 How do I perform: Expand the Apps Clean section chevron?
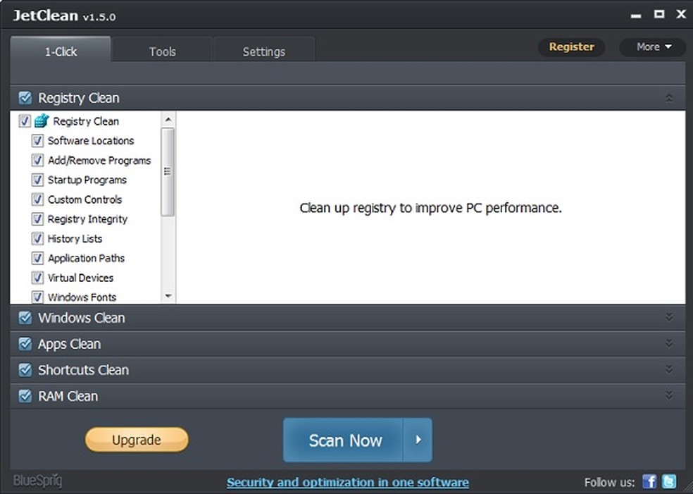coord(669,343)
